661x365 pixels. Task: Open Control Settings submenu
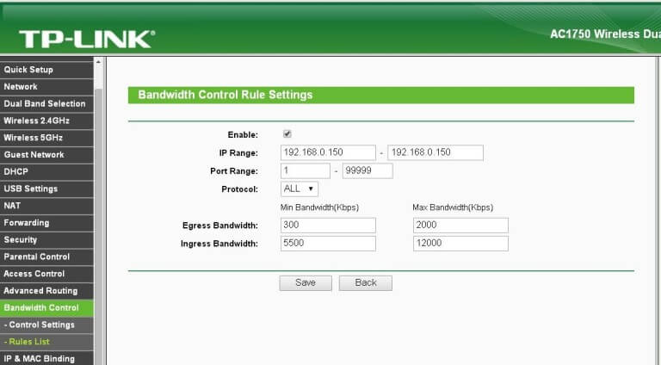click(46, 325)
